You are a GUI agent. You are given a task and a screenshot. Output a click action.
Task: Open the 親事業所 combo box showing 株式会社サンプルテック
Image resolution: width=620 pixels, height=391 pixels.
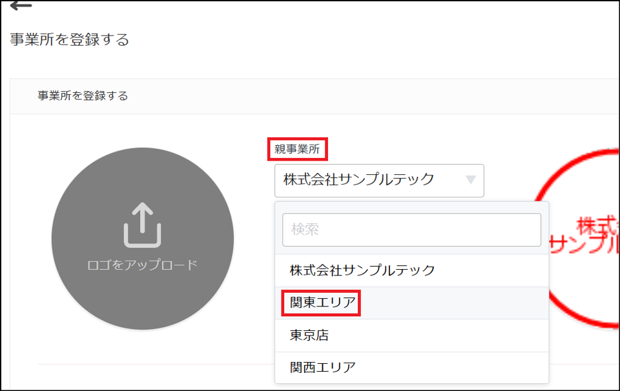point(379,181)
